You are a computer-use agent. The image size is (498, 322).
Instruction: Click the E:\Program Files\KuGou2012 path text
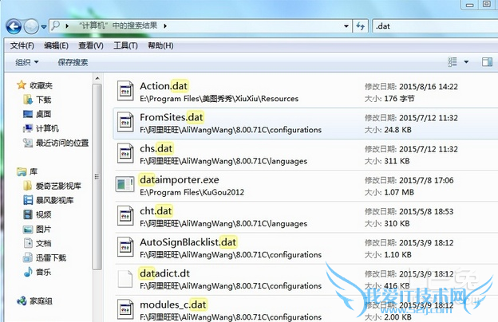click(x=192, y=192)
